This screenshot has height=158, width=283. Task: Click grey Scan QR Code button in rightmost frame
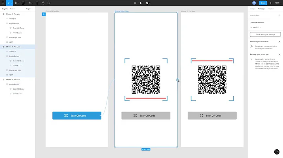212,116
